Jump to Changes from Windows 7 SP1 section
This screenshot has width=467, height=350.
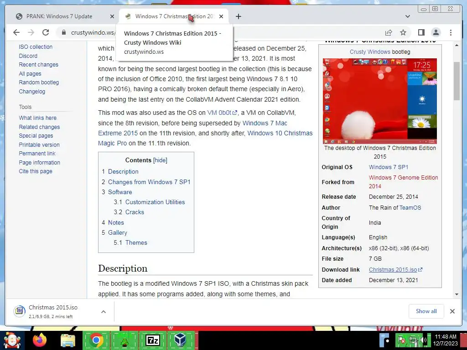(146, 182)
